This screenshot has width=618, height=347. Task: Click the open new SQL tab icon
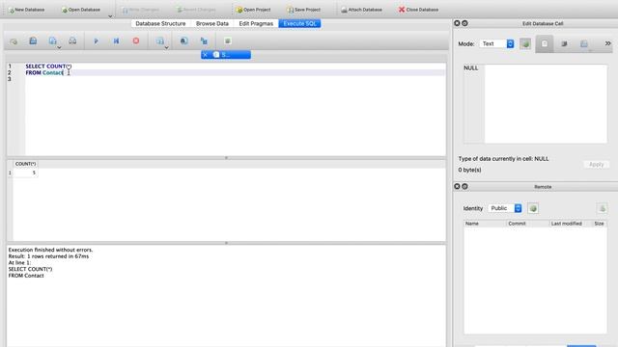click(x=14, y=40)
